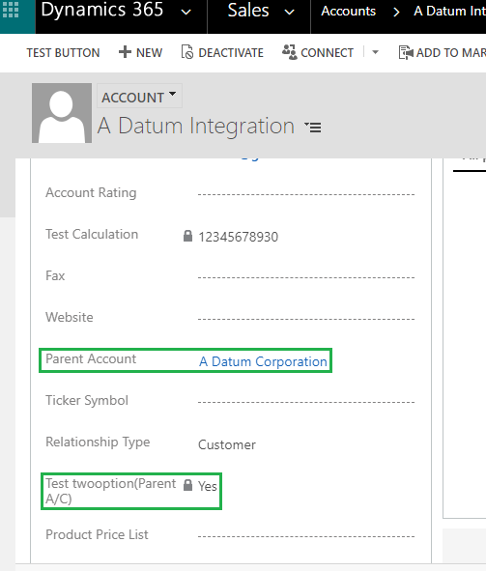
Task: Click the Parent Account label
Action: tap(91, 358)
